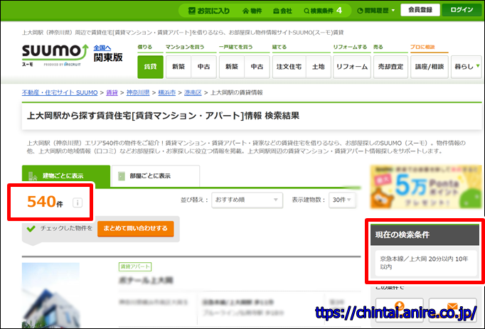Open the 表示建物数 30件 dropdown
The width and height of the screenshot is (485, 329).
[x=342, y=200]
